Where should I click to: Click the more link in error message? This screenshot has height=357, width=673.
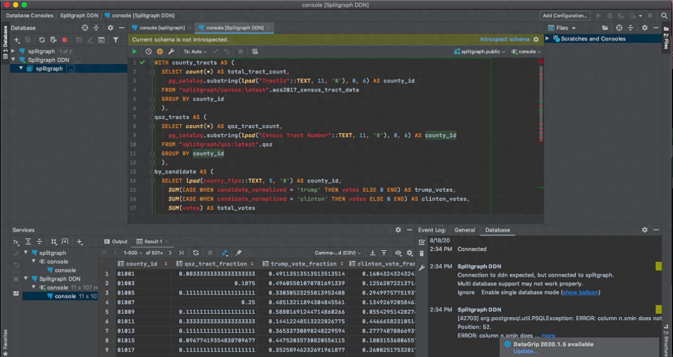pos(548,335)
